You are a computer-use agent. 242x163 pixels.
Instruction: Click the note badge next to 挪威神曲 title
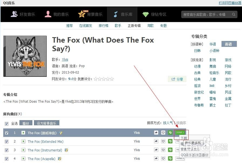tap(61, 133)
